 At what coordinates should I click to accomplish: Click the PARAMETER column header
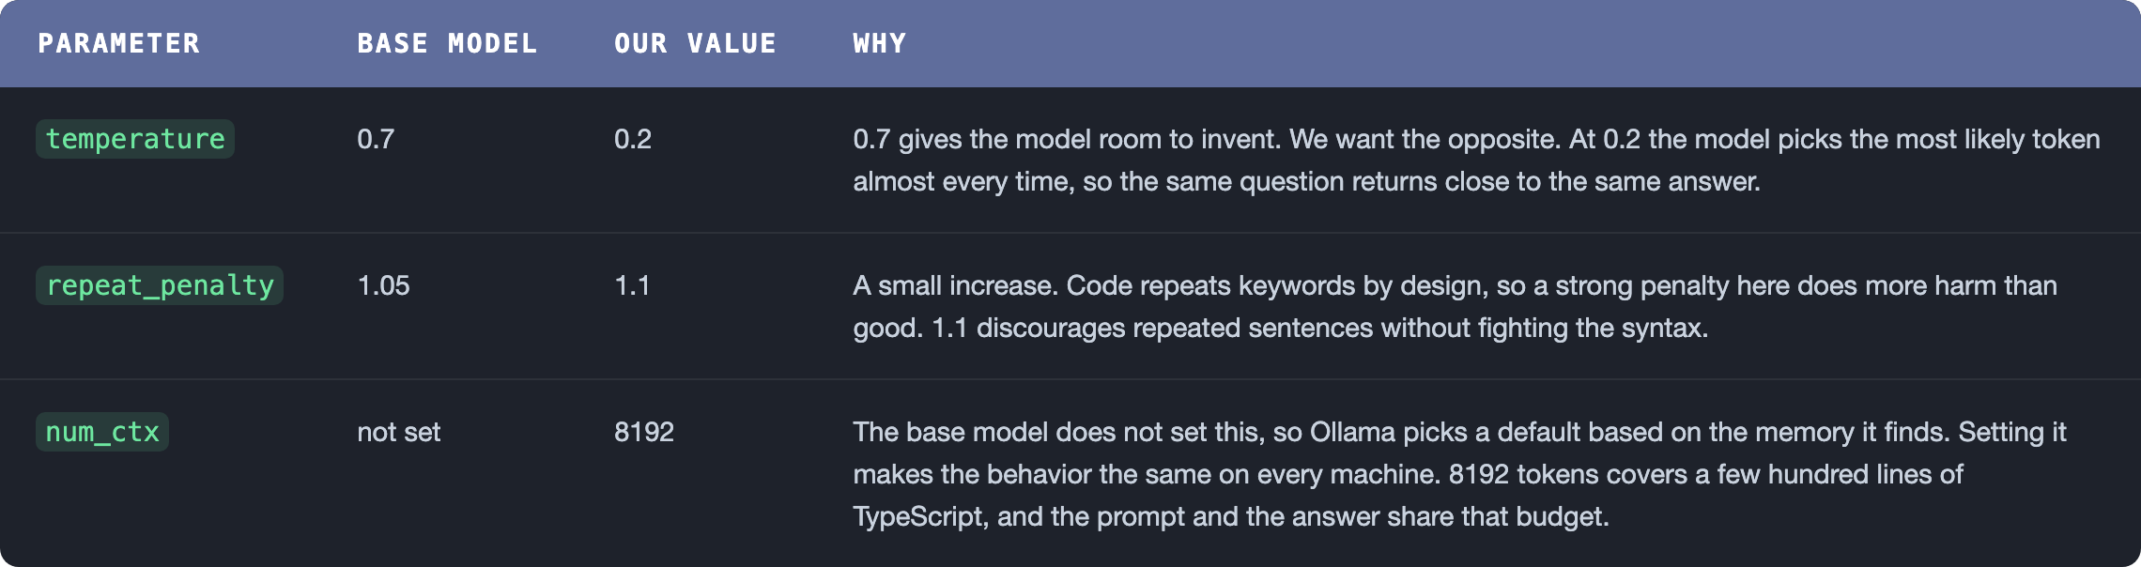coord(118,43)
